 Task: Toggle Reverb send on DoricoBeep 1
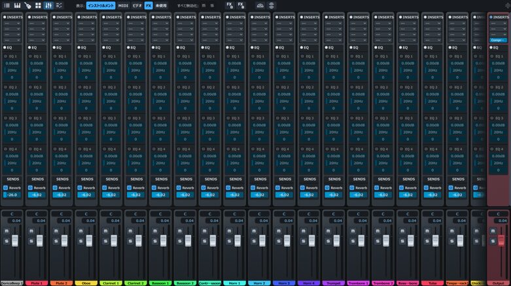coord(5,187)
